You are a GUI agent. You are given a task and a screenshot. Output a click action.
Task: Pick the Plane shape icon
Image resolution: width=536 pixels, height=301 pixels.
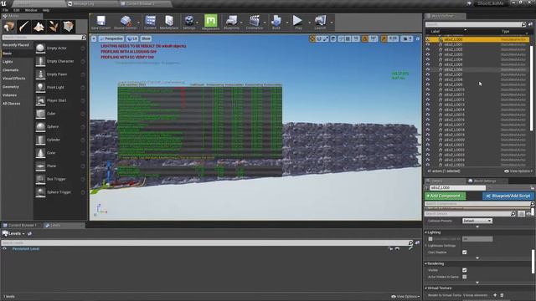coord(40,166)
